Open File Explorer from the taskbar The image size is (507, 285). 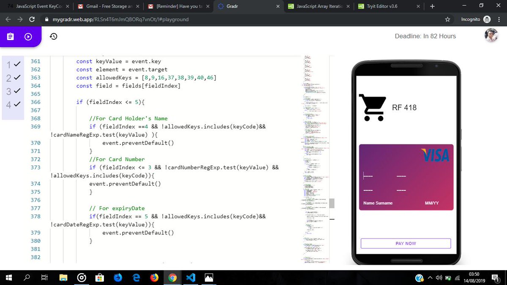pyautogui.click(x=63, y=277)
